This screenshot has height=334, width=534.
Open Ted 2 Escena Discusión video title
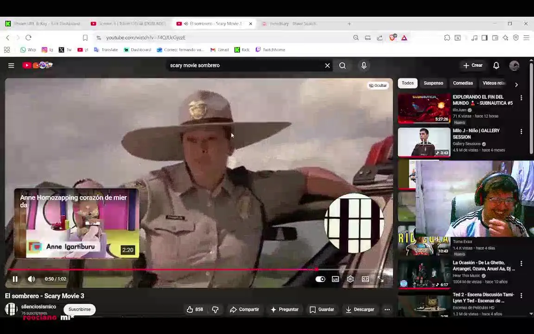pyautogui.click(x=483, y=297)
